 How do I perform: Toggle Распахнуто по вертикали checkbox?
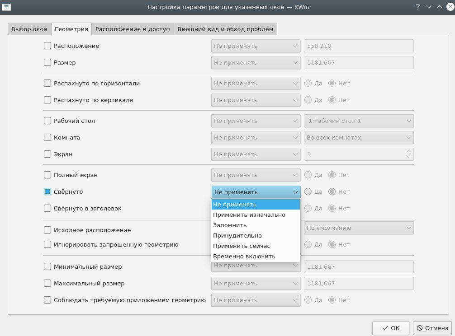point(47,100)
